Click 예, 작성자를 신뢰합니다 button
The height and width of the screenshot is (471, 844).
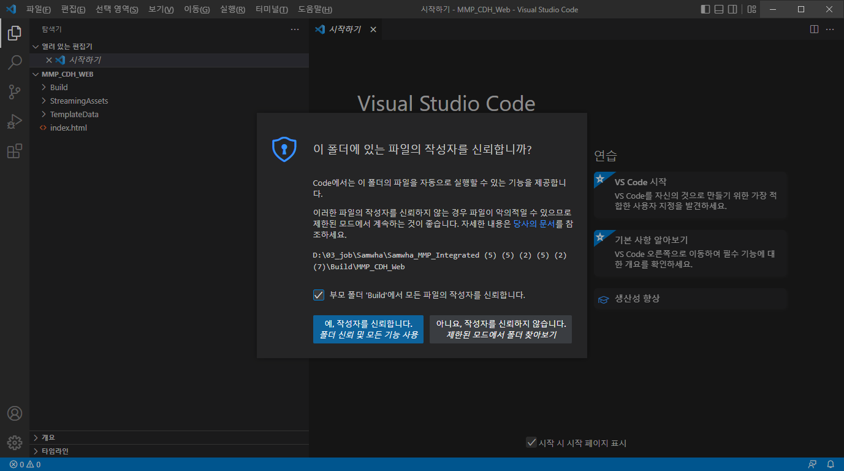[x=368, y=329]
